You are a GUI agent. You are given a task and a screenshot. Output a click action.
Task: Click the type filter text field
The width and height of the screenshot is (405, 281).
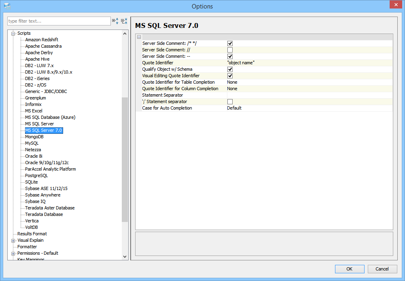[59, 21]
